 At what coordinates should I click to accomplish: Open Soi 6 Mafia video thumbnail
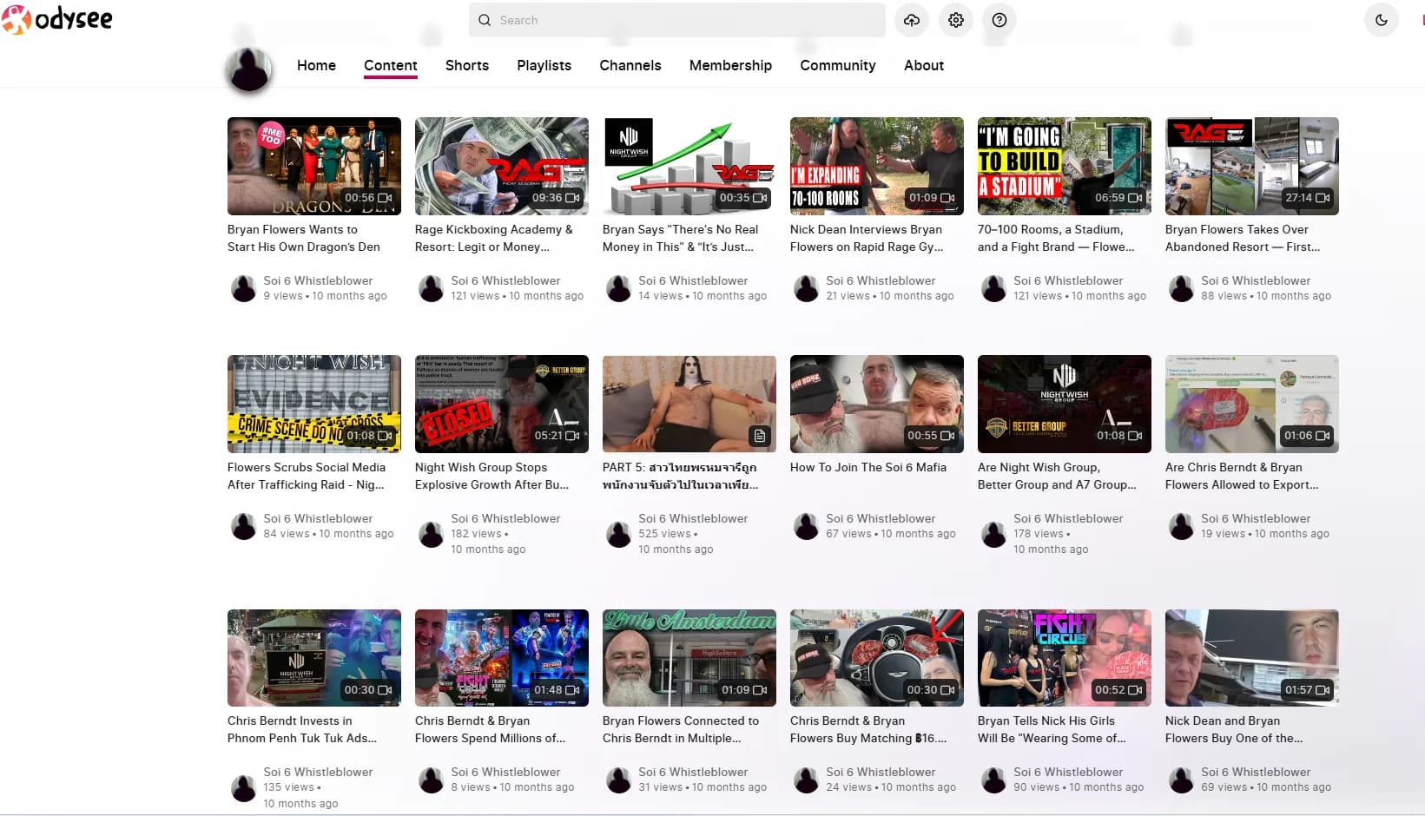point(877,404)
